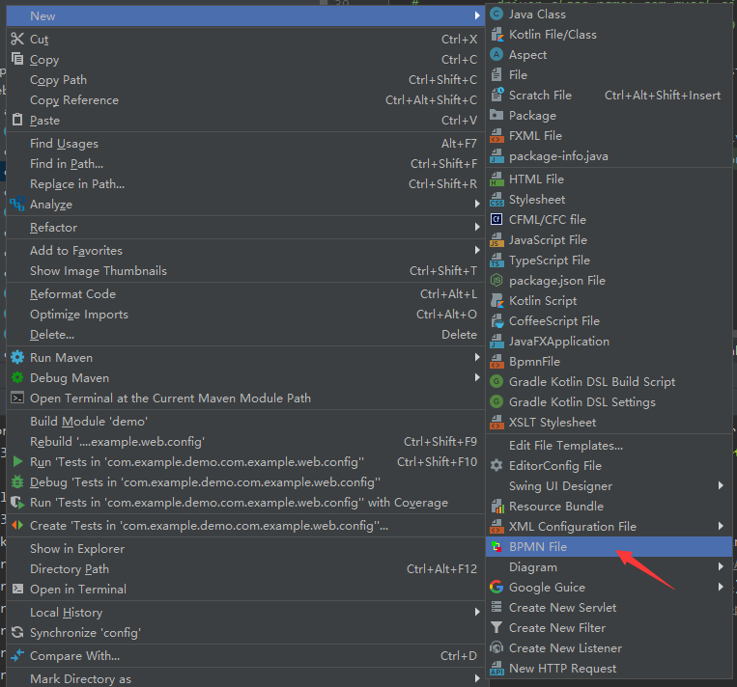The width and height of the screenshot is (737, 687).
Task: Expand the Local History submenu arrow
Action: click(x=477, y=612)
